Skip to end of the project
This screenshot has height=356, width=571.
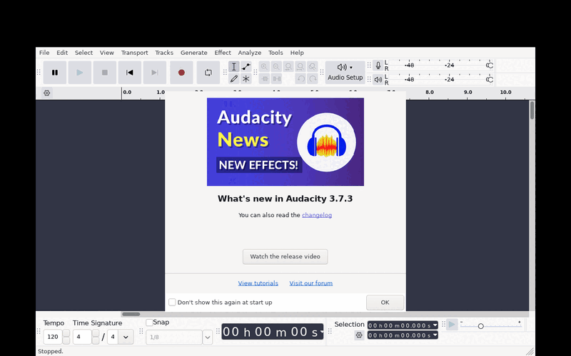[x=155, y=73]
